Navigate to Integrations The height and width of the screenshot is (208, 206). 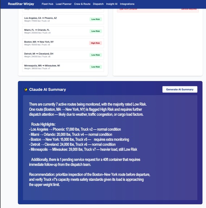click(x=127, y=4)
